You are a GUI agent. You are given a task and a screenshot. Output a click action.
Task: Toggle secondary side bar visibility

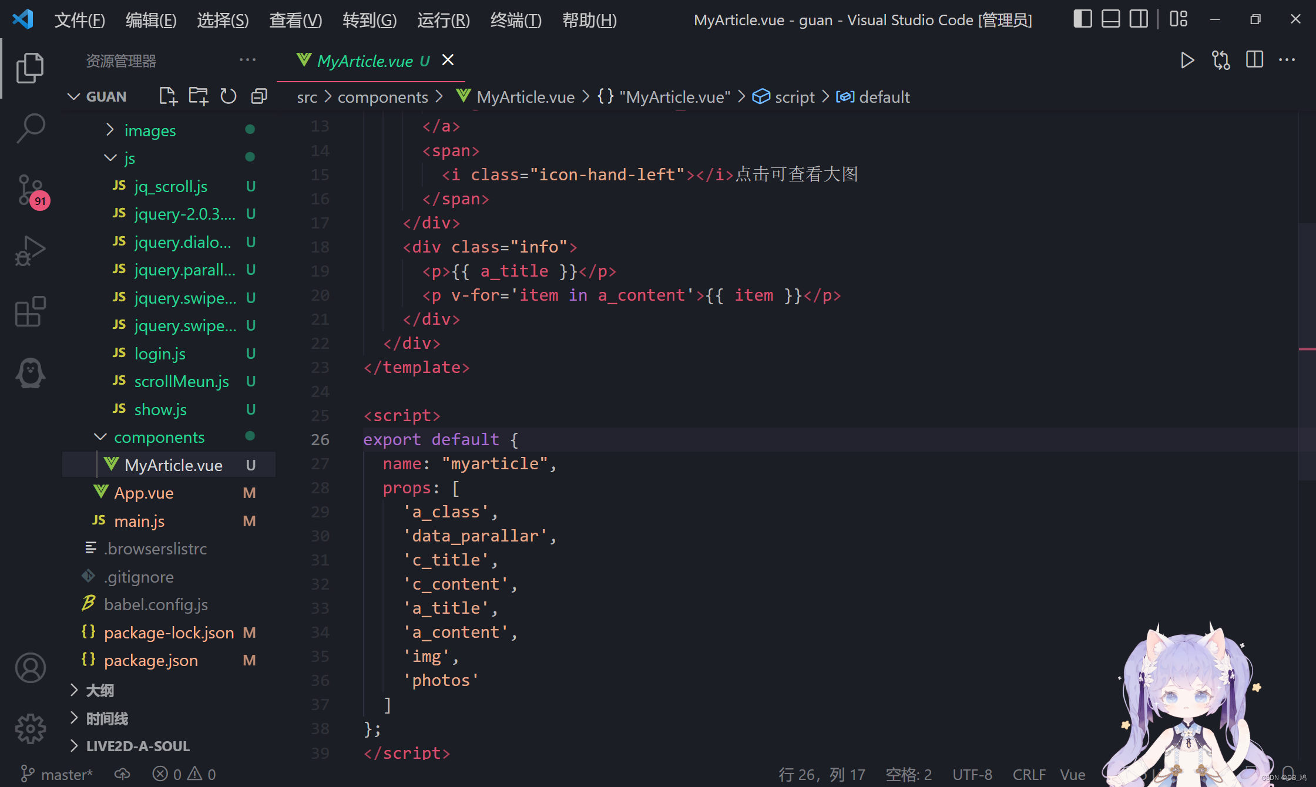(x=1139, y=19)
